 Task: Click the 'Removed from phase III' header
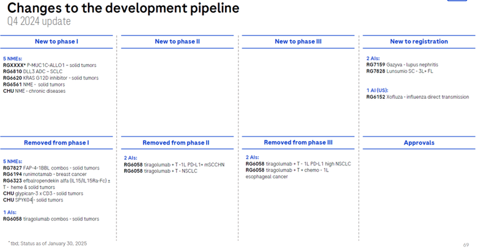pyautogui.click(x=298, y=143)
